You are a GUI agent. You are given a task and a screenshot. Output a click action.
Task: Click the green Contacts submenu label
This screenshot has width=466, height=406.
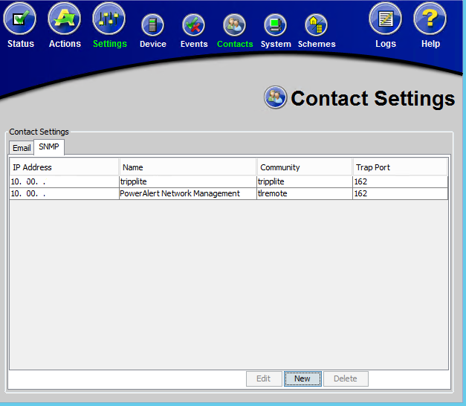click(235, 44)
